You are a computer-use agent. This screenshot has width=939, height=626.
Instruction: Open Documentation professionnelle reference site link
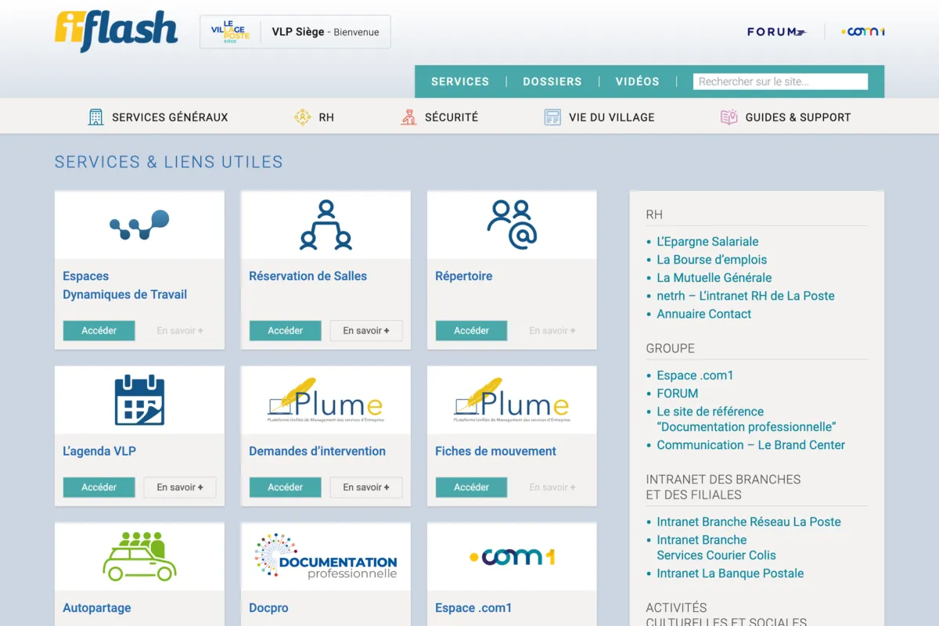click(747, 419)
